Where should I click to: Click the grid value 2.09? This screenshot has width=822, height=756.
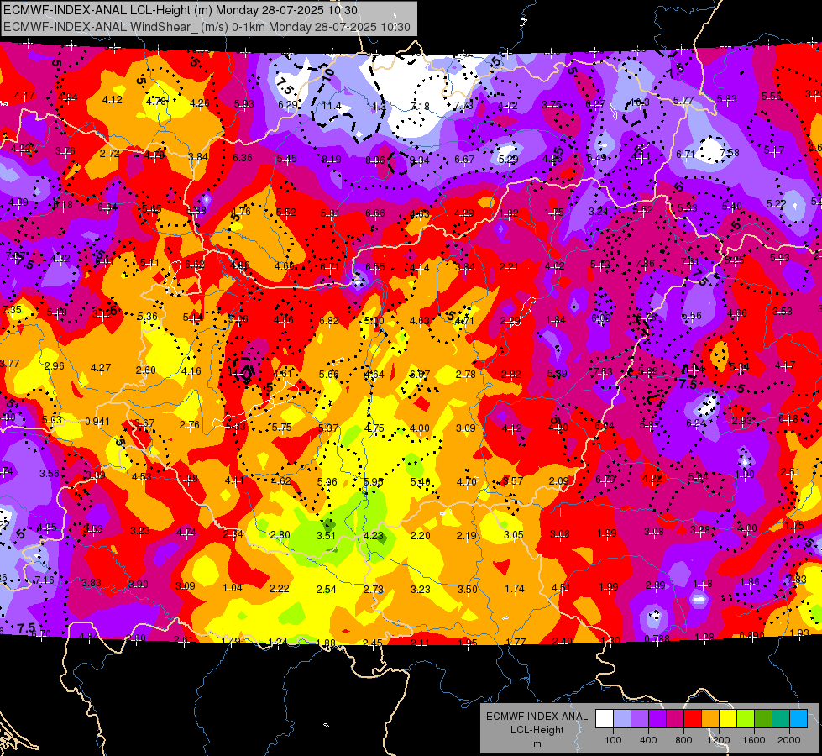tap(559, 480)
